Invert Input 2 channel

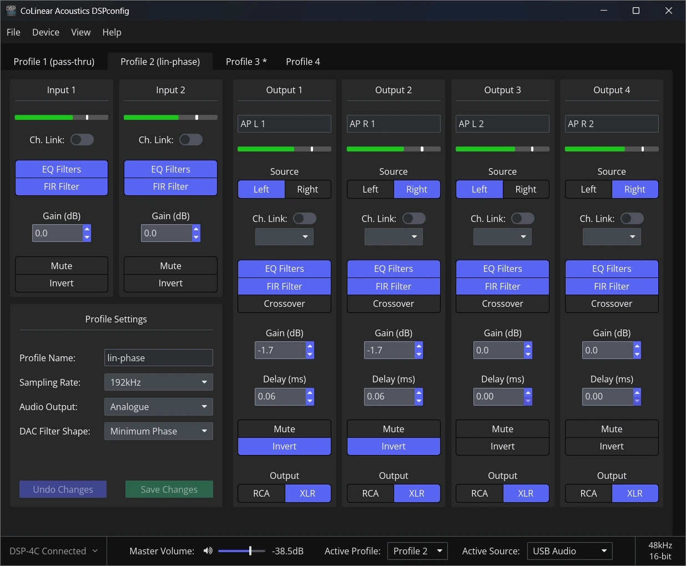(170, 283)
